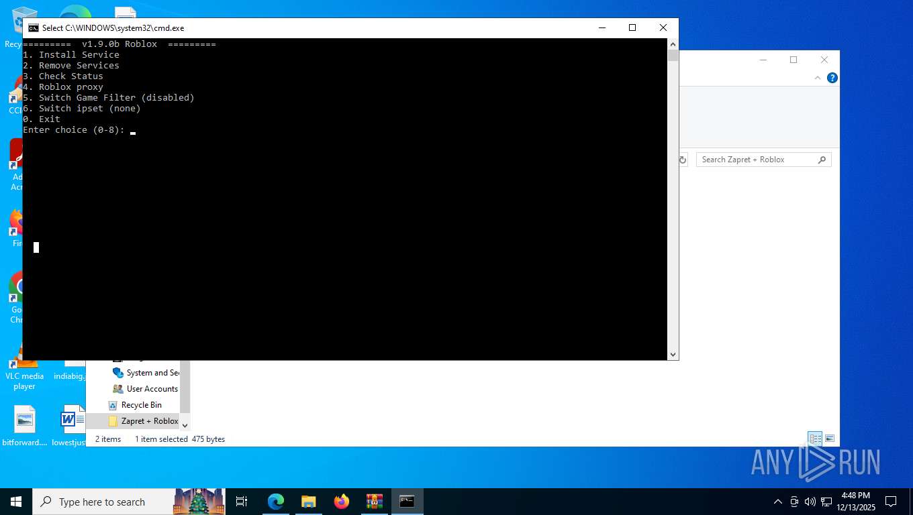The width and height of the screenshot is (913, 515).
Task: Click the cmd window scroll up arrow
Action: [673, 44]
